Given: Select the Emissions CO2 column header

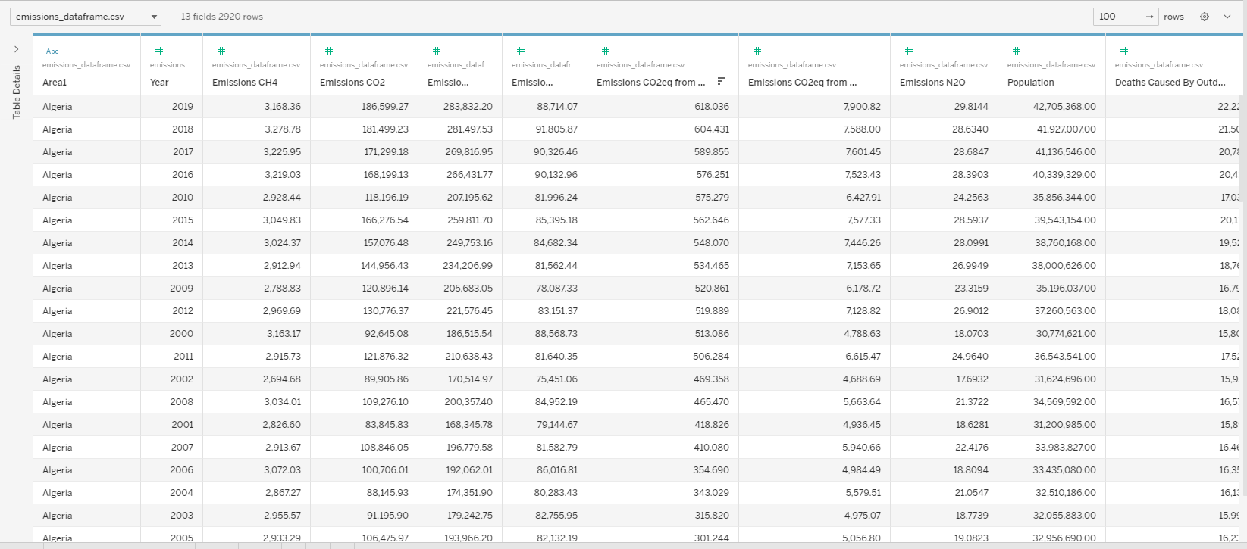Looking at the screenshot, I should [352, 83].
